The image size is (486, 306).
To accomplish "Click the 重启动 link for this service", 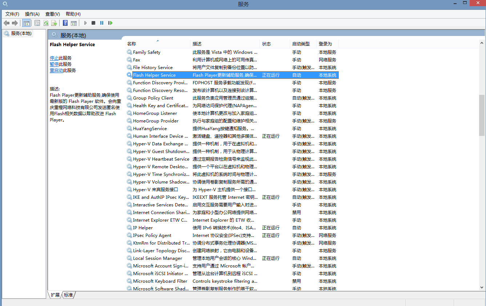I will point(56,70).
